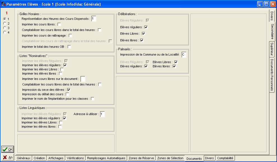The height and width of the screenshot is (162, 277).
Task: Uncheck Impression du sexe des élèves
Action: click(69, 90)
